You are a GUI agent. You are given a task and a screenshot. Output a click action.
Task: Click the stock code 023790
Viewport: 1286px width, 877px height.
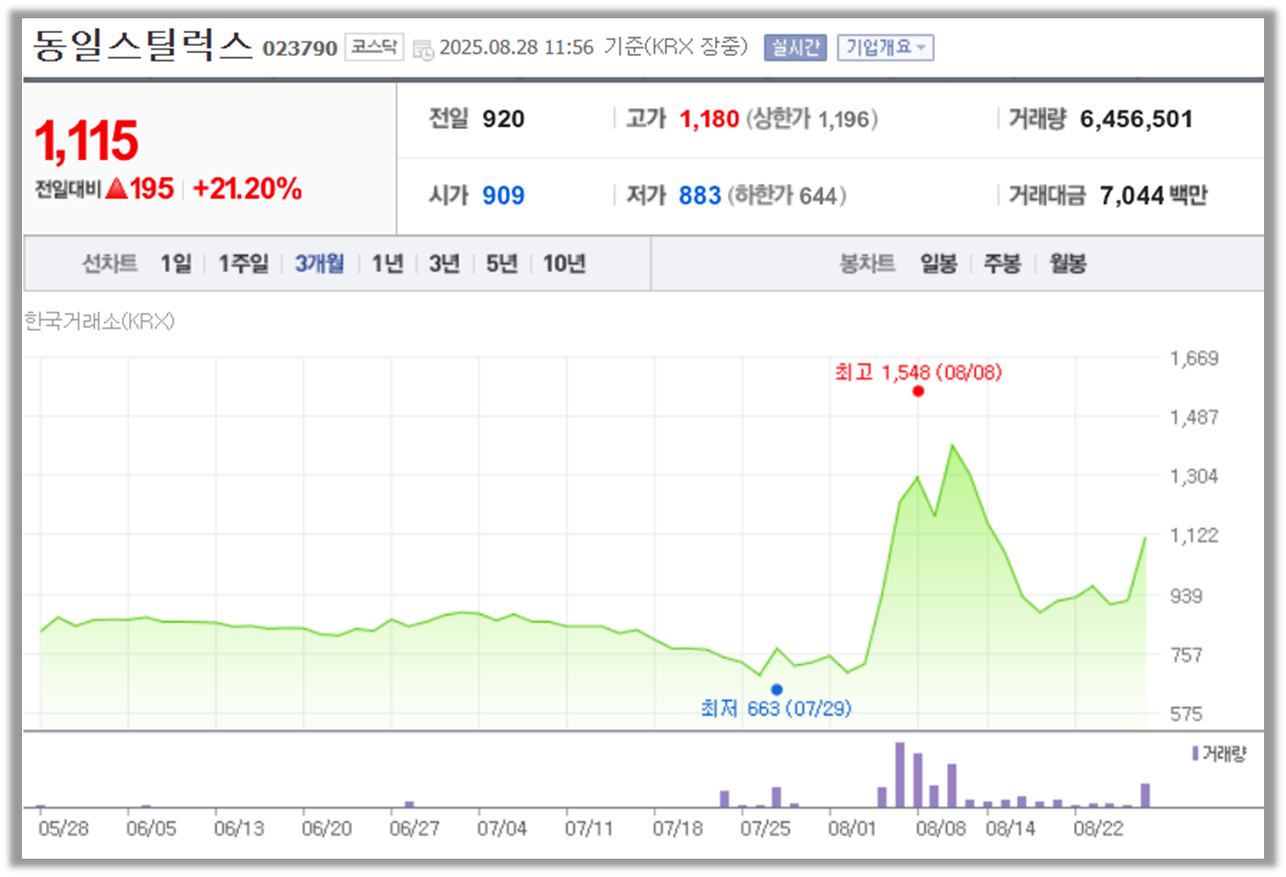click(x=300, y=49)
